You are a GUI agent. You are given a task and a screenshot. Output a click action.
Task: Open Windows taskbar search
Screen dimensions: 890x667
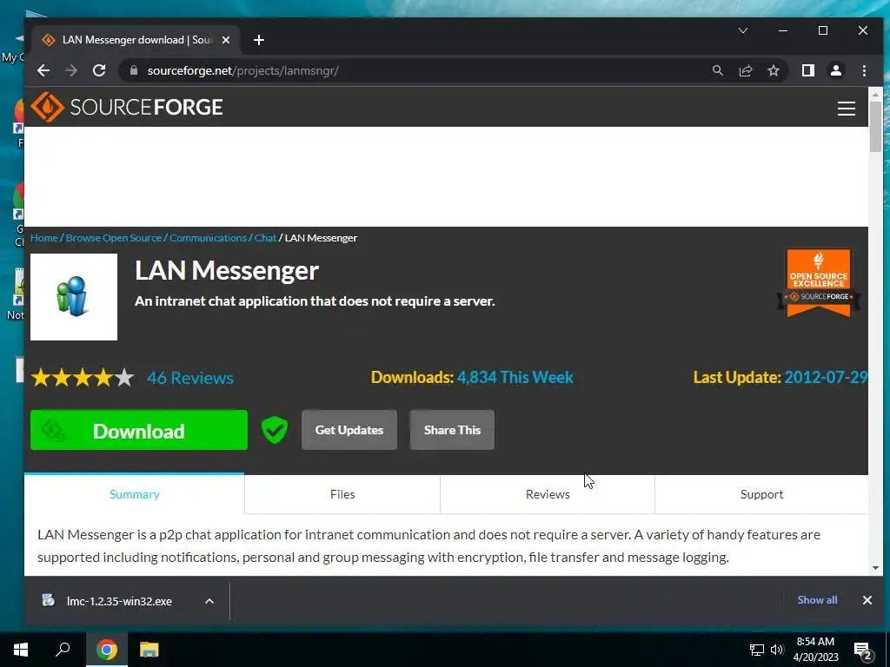[63, 650]
